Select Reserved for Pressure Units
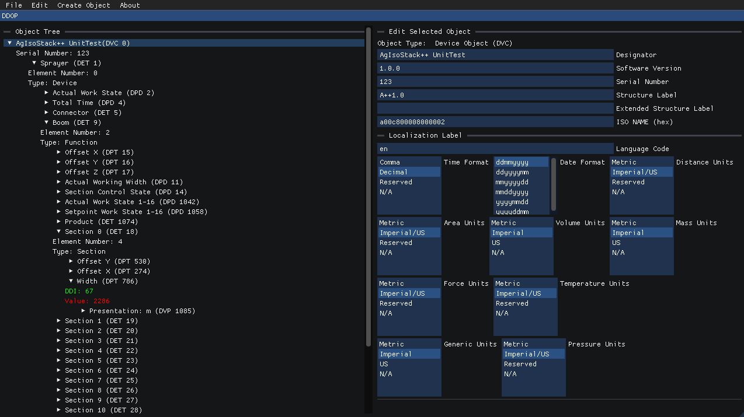Screen dimensions: 744x417 click(533, 364)
